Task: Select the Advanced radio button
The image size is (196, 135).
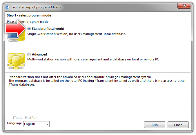Action: [x=29, y=54]
